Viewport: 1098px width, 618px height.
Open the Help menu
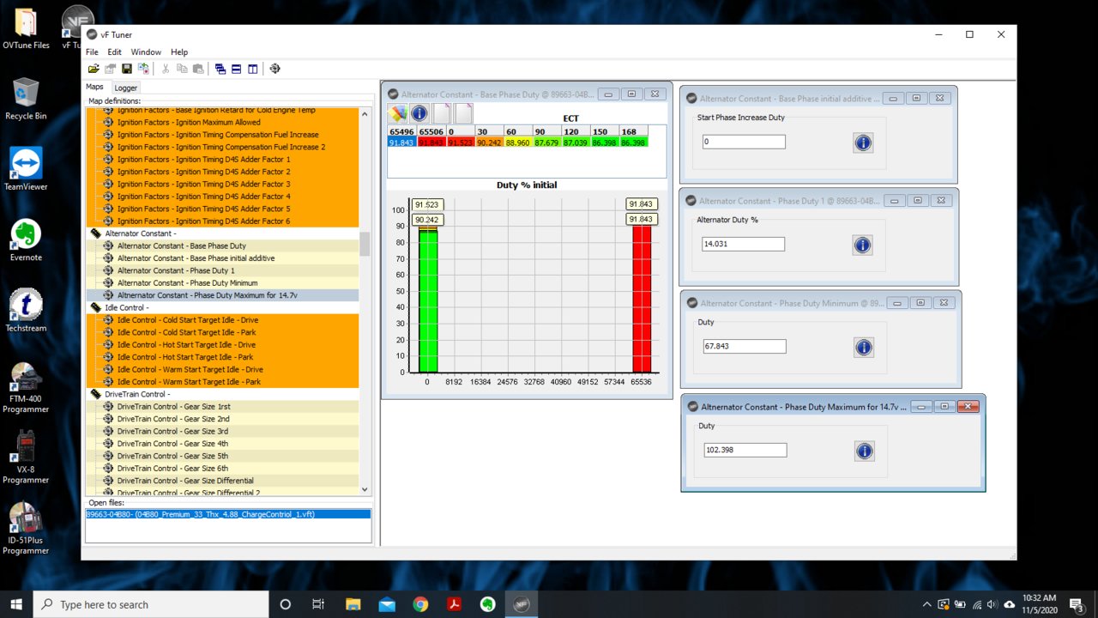click(x=179, y=52)
